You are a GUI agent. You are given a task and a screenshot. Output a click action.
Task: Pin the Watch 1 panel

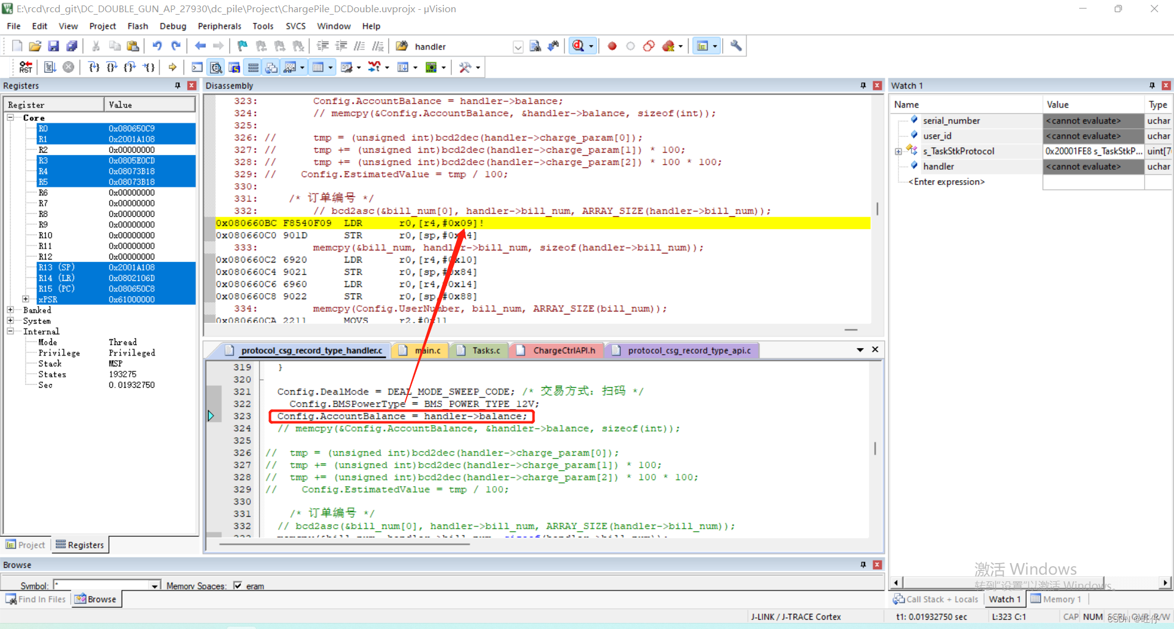[x=1152, y=85]
